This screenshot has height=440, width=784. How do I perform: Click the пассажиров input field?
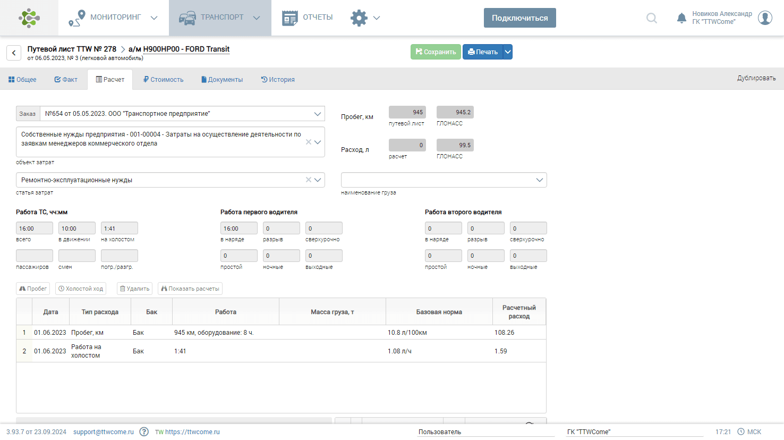(35, 256)
